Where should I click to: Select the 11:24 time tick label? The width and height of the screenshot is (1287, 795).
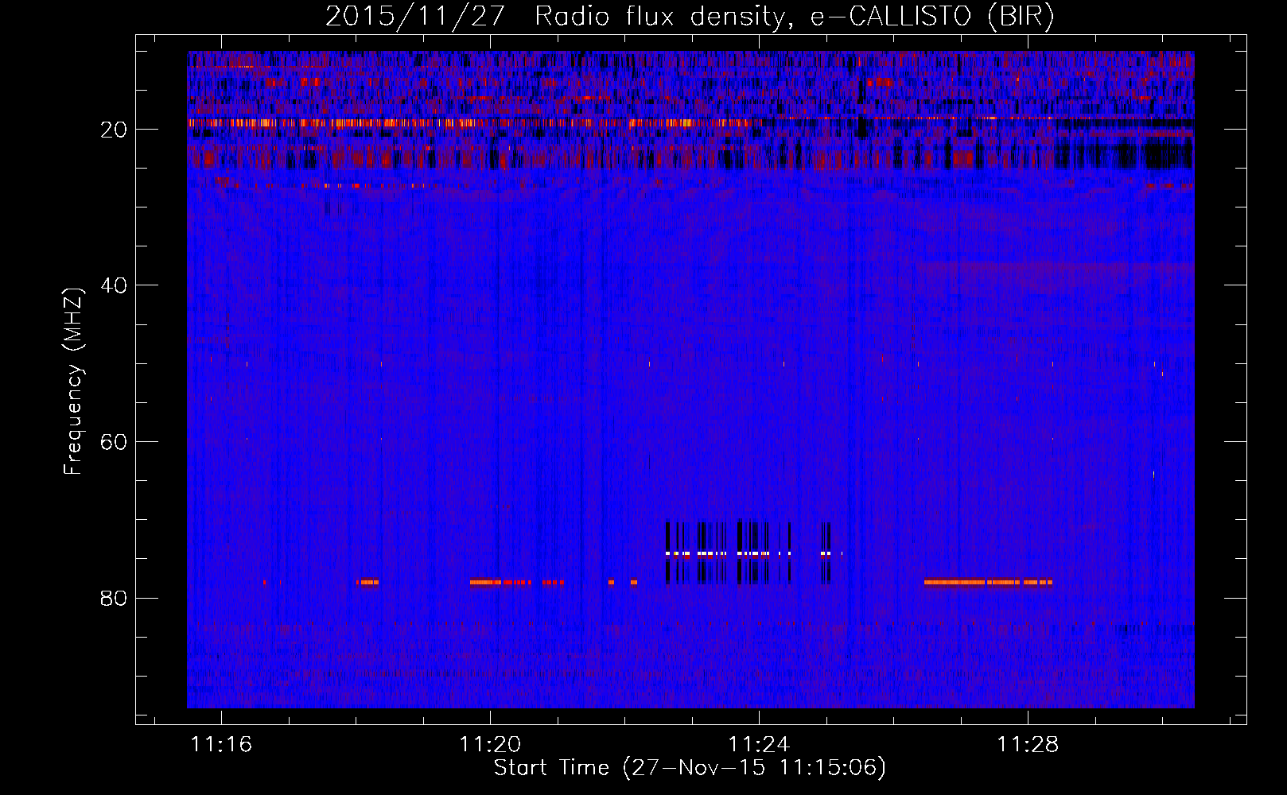[x=759, y=744]
